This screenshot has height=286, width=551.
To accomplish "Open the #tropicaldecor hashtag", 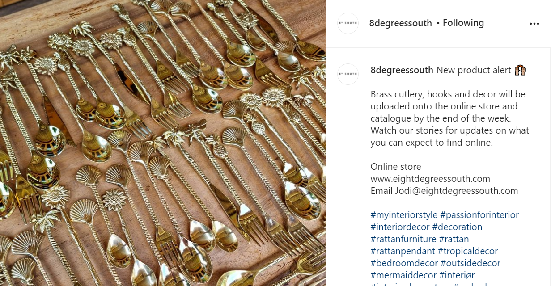I will (468, 251).
